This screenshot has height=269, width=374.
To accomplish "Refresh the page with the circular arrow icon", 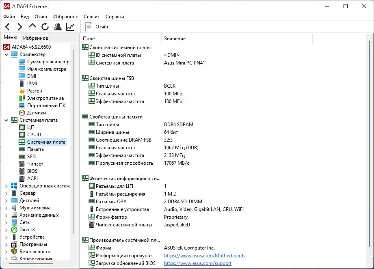I will click(x=45, y=27).
